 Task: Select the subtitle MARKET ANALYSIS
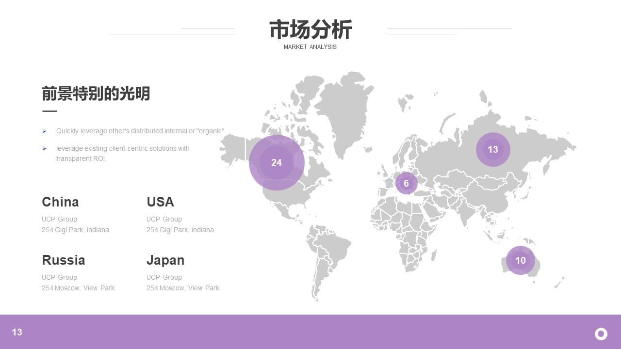(310, 47)
